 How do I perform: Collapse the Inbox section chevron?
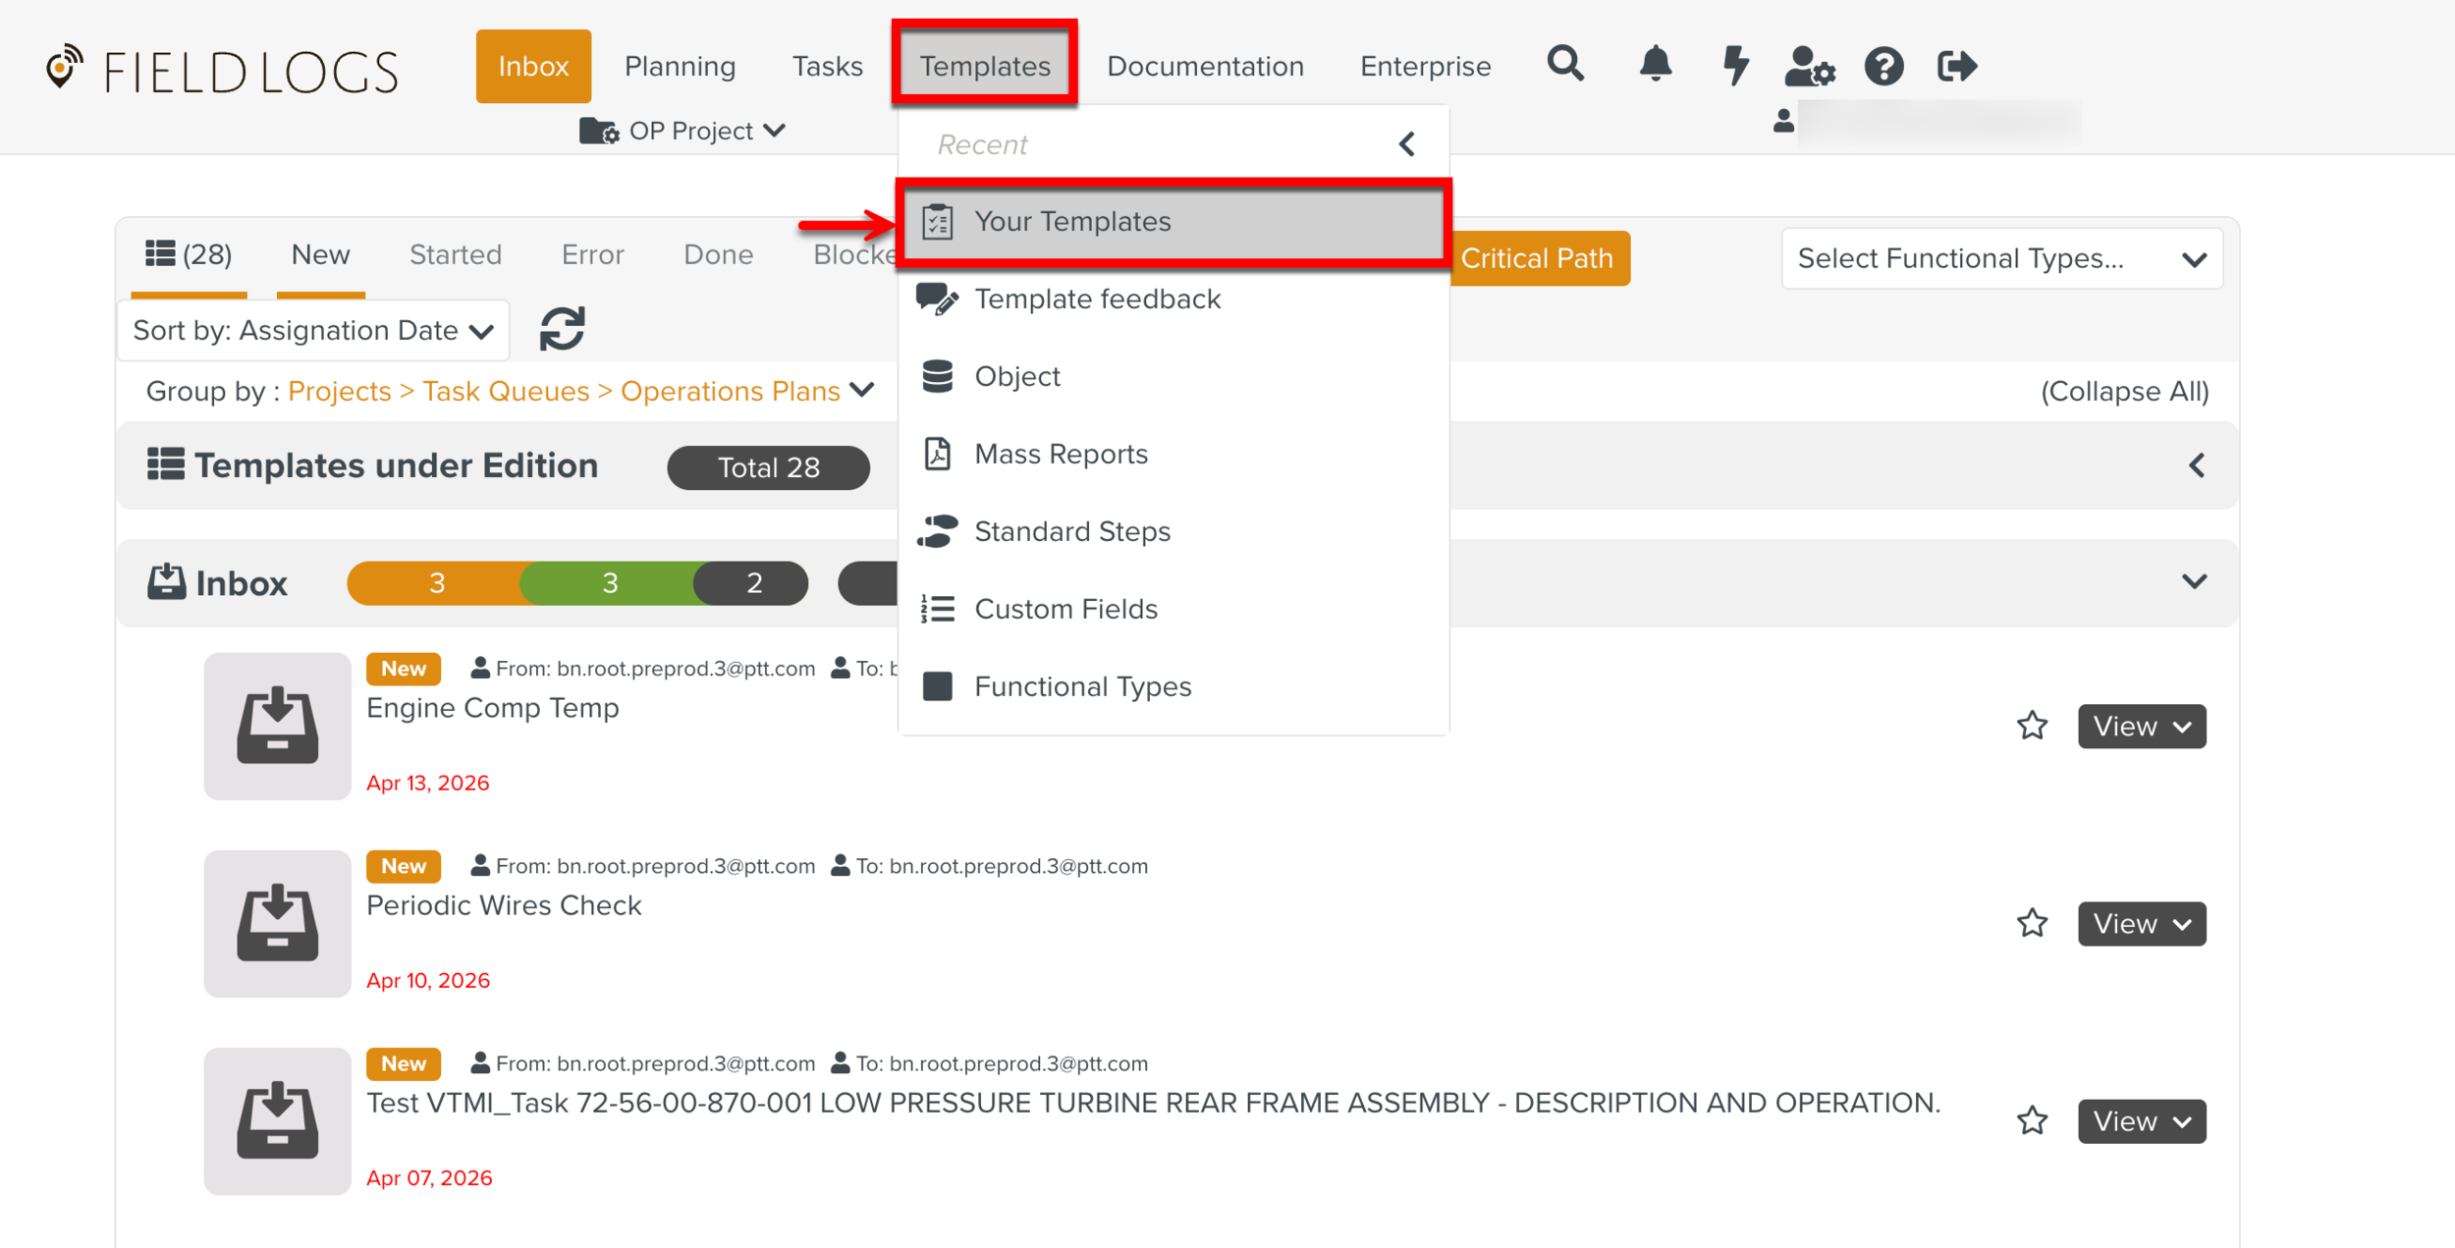[2194, 581]
